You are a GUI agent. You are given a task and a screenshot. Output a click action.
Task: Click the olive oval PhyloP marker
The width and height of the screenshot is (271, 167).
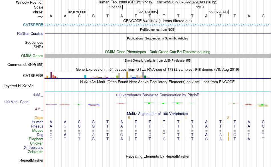(263, 106)
